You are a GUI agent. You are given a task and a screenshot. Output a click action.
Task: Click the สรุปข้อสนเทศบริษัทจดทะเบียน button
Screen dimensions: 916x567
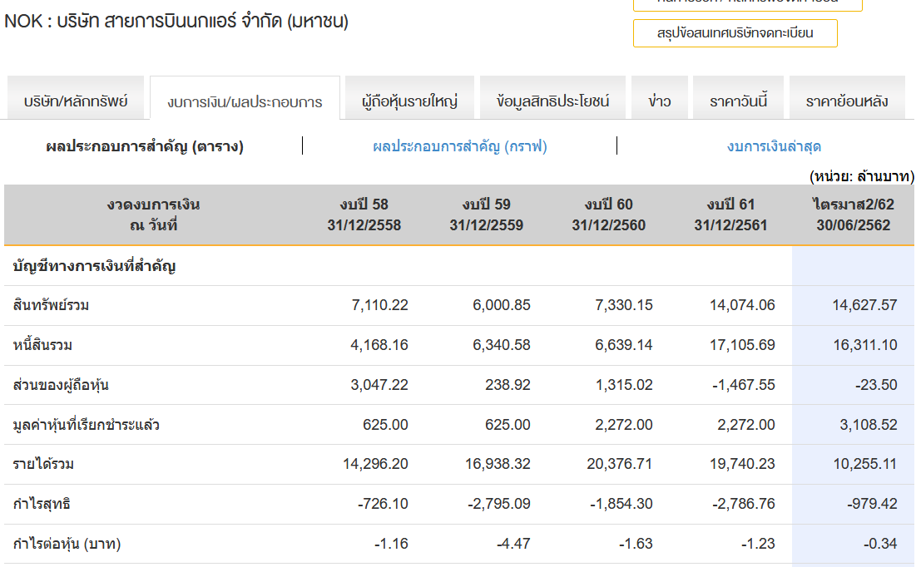(x=735, y=33)
